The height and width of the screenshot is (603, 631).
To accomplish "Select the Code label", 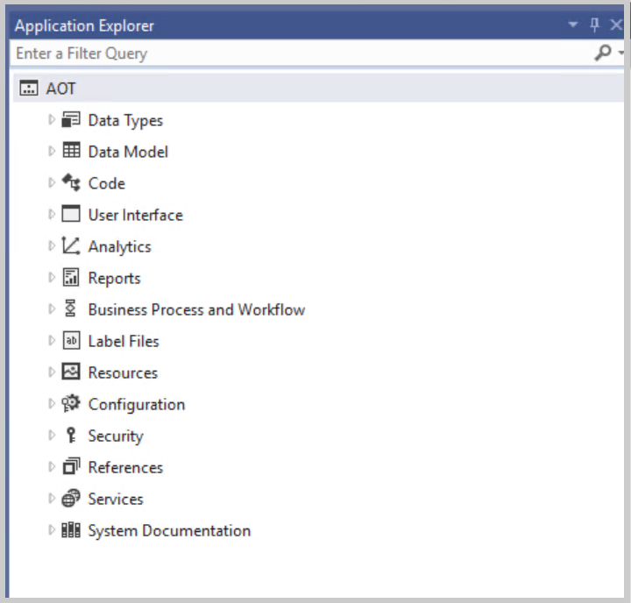I will click(107, 183).
